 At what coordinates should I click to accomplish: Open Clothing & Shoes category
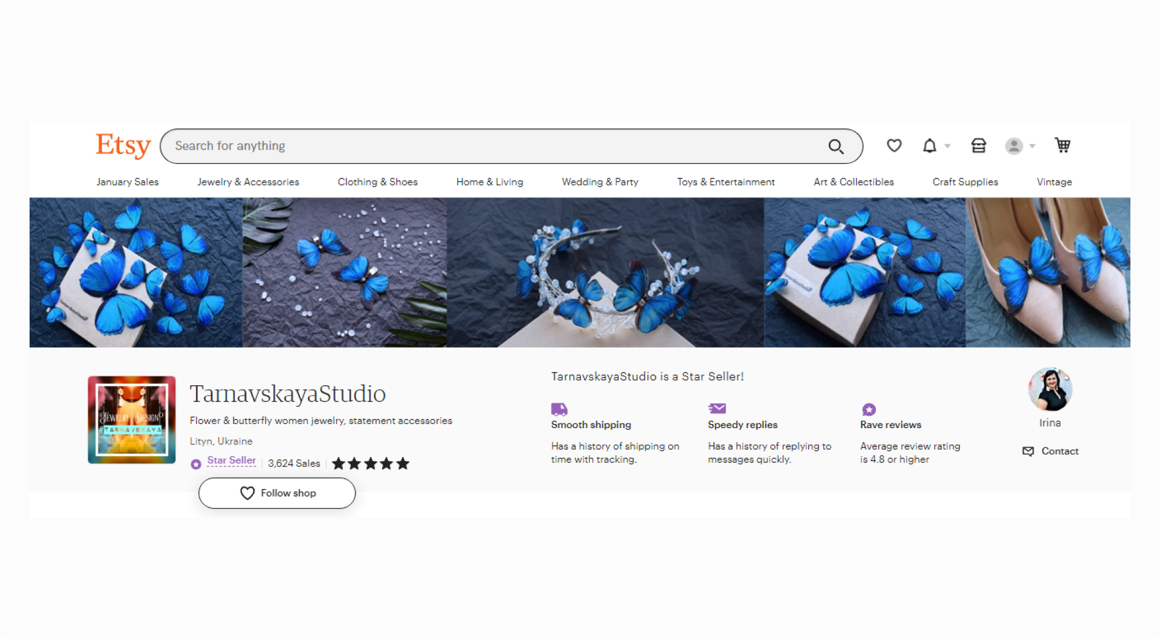click(x=378, y=182)
